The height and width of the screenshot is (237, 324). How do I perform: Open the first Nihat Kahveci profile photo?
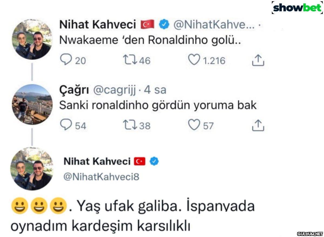32,39
